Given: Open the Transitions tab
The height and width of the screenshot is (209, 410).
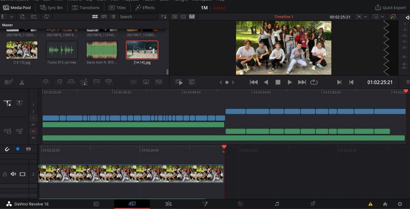Looking at the screenshot, I should click(86, 8).
